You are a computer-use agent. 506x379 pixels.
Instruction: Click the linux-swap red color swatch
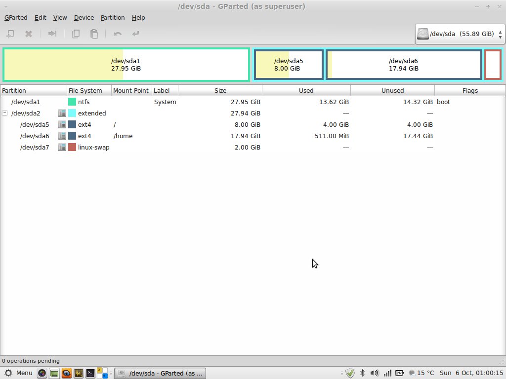(x=72, y=147)
